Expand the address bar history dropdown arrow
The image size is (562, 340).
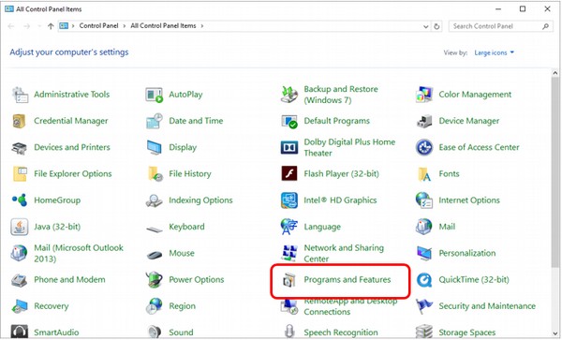pos(425,26)
